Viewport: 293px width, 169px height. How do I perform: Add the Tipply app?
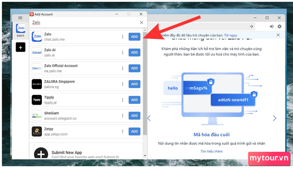point(134,100)
